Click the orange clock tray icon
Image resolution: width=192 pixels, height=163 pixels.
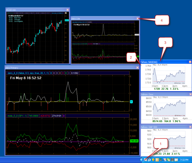157,160
